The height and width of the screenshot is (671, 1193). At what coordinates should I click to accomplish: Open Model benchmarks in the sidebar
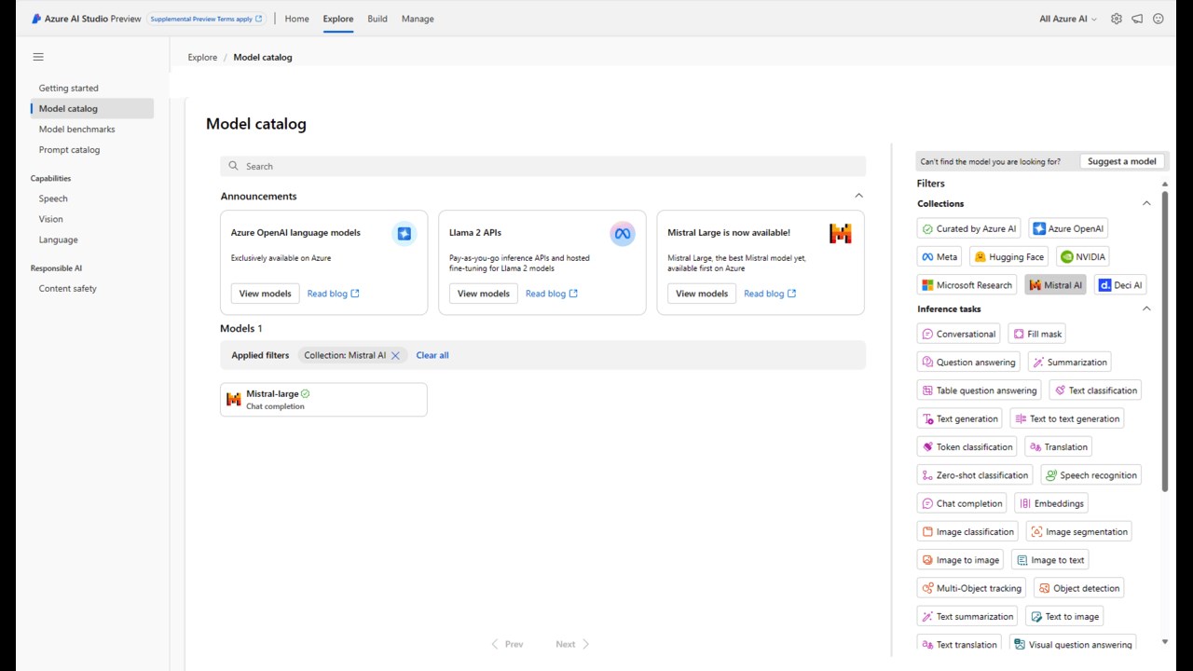77,130
